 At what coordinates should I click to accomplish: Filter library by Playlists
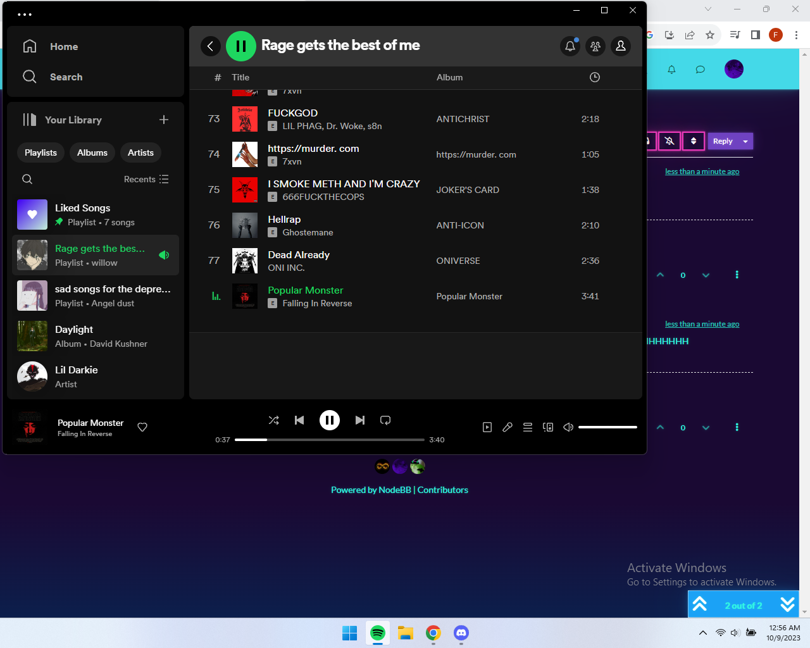pos(40,153)
